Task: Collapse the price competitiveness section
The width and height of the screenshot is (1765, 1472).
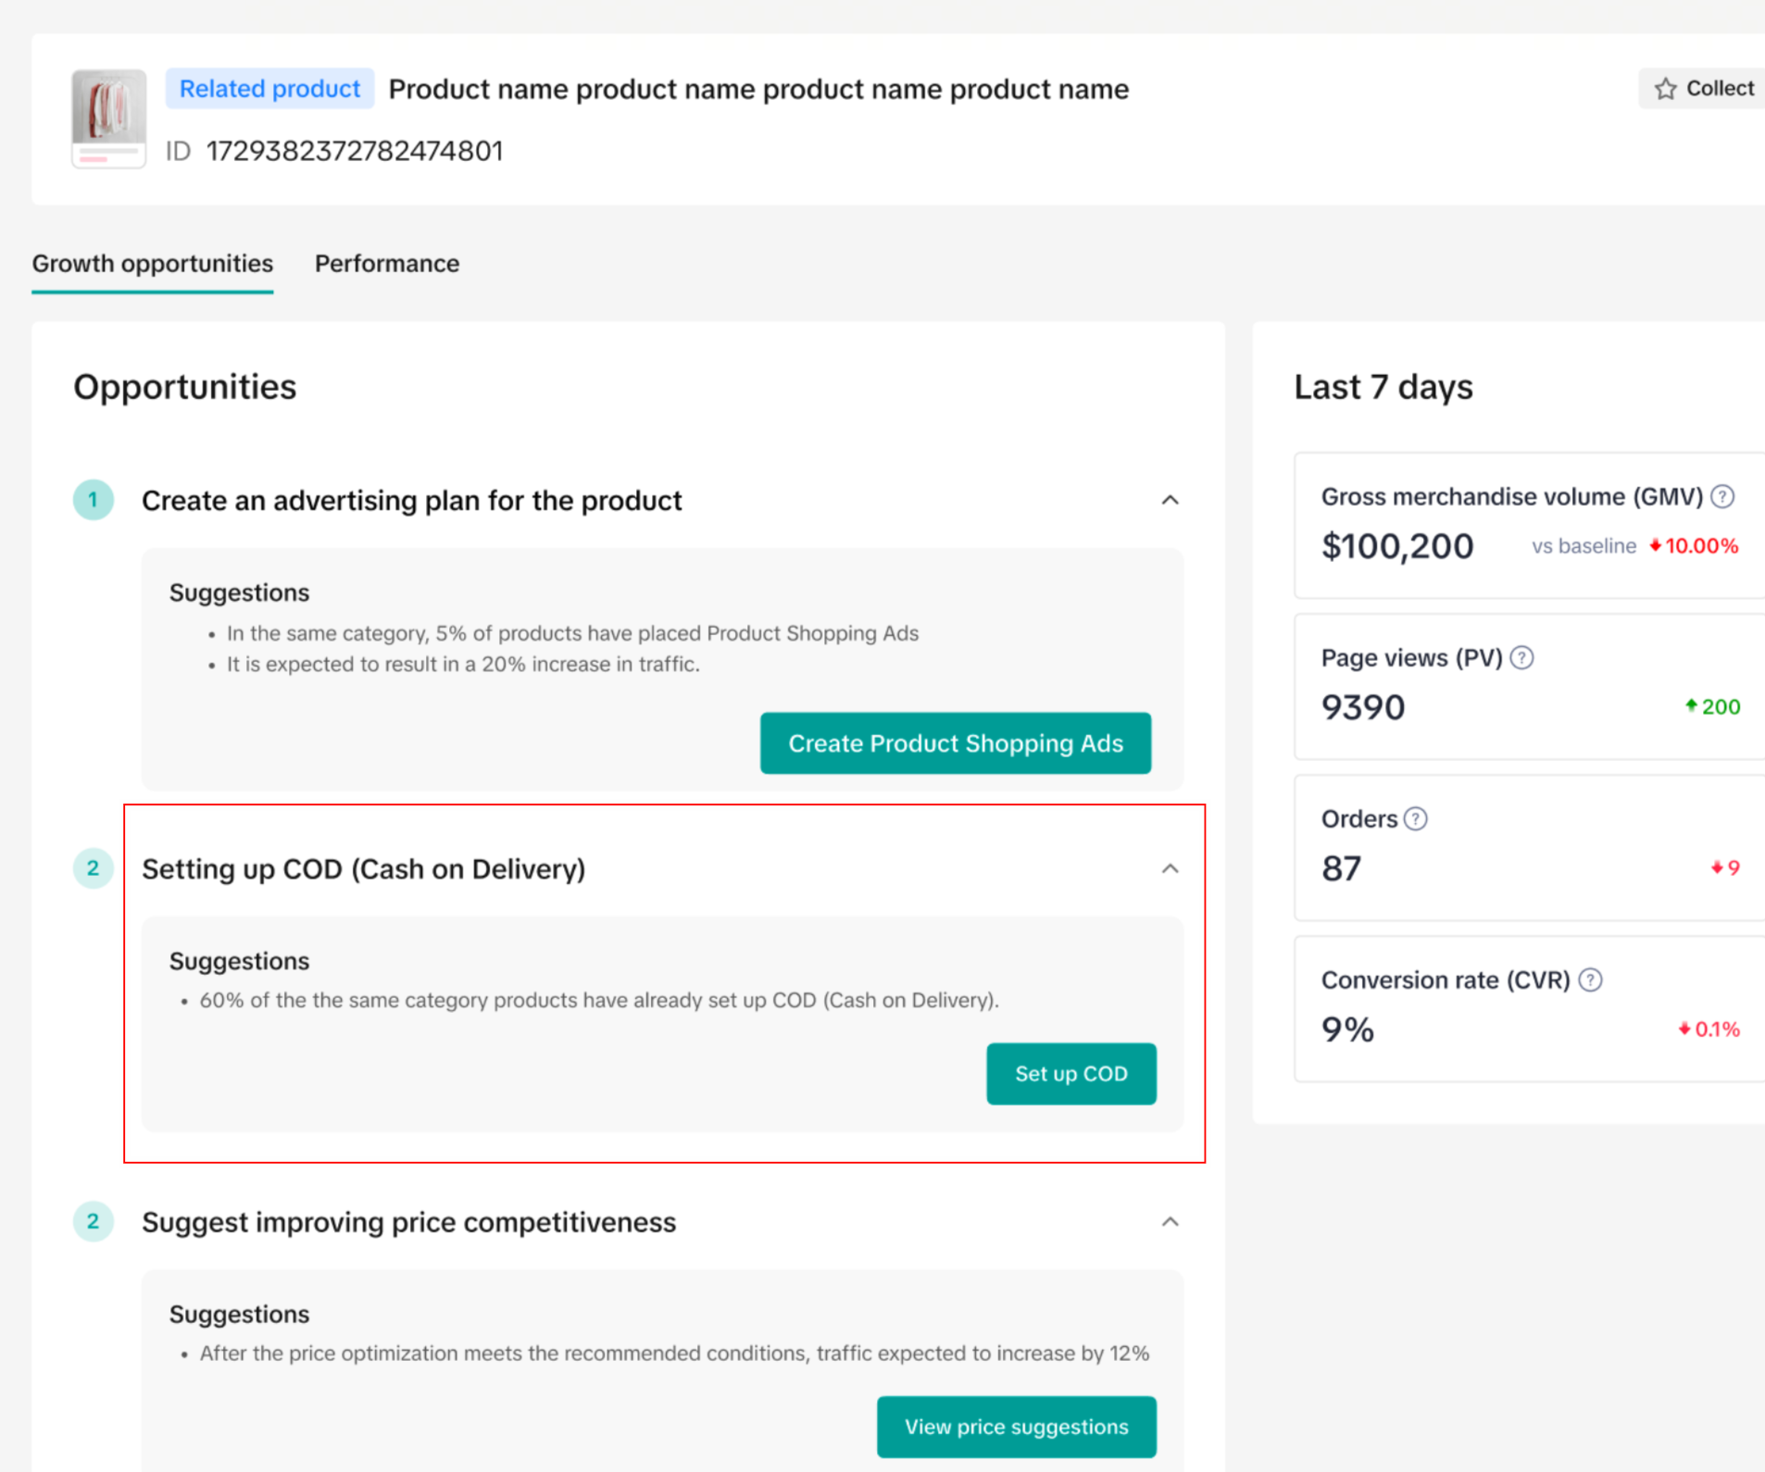Action: tap(1170, 1222)
